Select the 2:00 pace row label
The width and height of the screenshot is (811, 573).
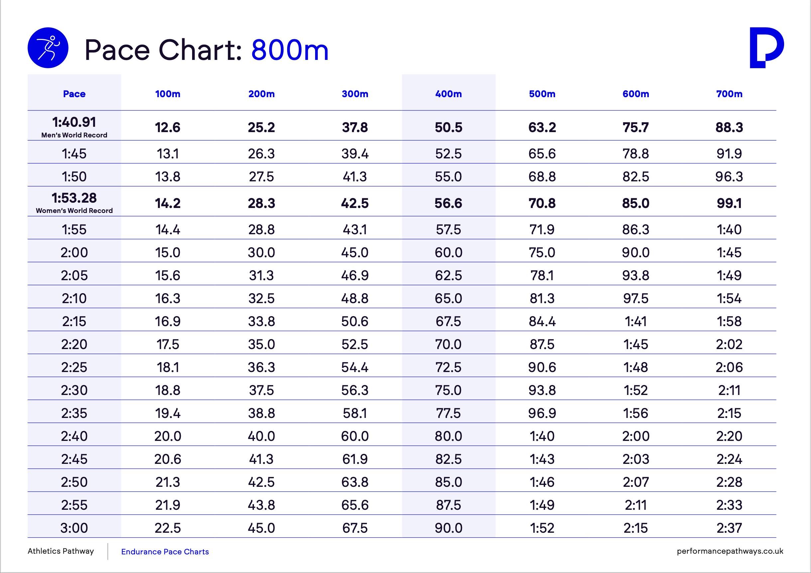74,253
